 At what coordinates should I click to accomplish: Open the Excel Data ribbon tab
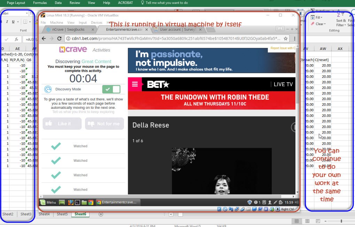pos(58,3)
